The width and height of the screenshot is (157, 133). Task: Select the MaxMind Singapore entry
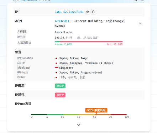66,68
